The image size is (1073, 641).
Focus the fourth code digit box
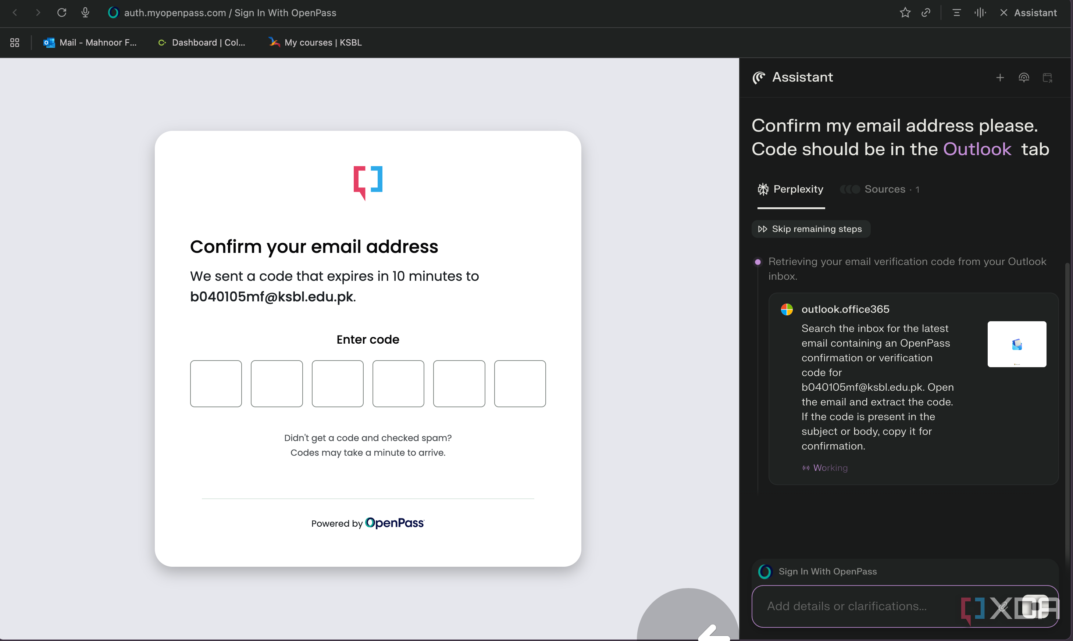tap(398, 384)
